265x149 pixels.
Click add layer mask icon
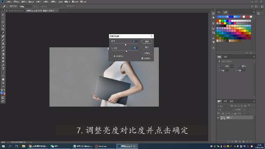(x=236, y=142)
